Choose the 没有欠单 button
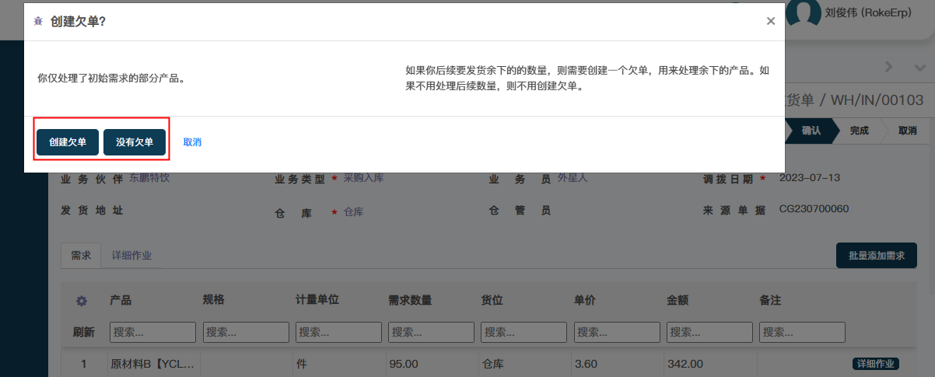Viewport: 935px width, 377px height. [x=135, y=142]
